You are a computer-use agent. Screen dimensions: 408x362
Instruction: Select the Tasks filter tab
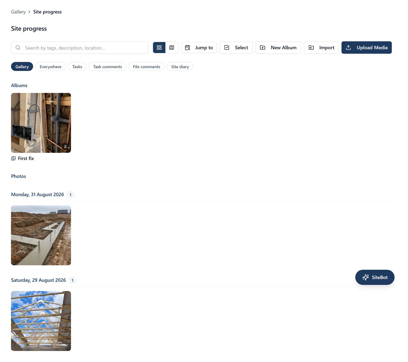point(77,66)
